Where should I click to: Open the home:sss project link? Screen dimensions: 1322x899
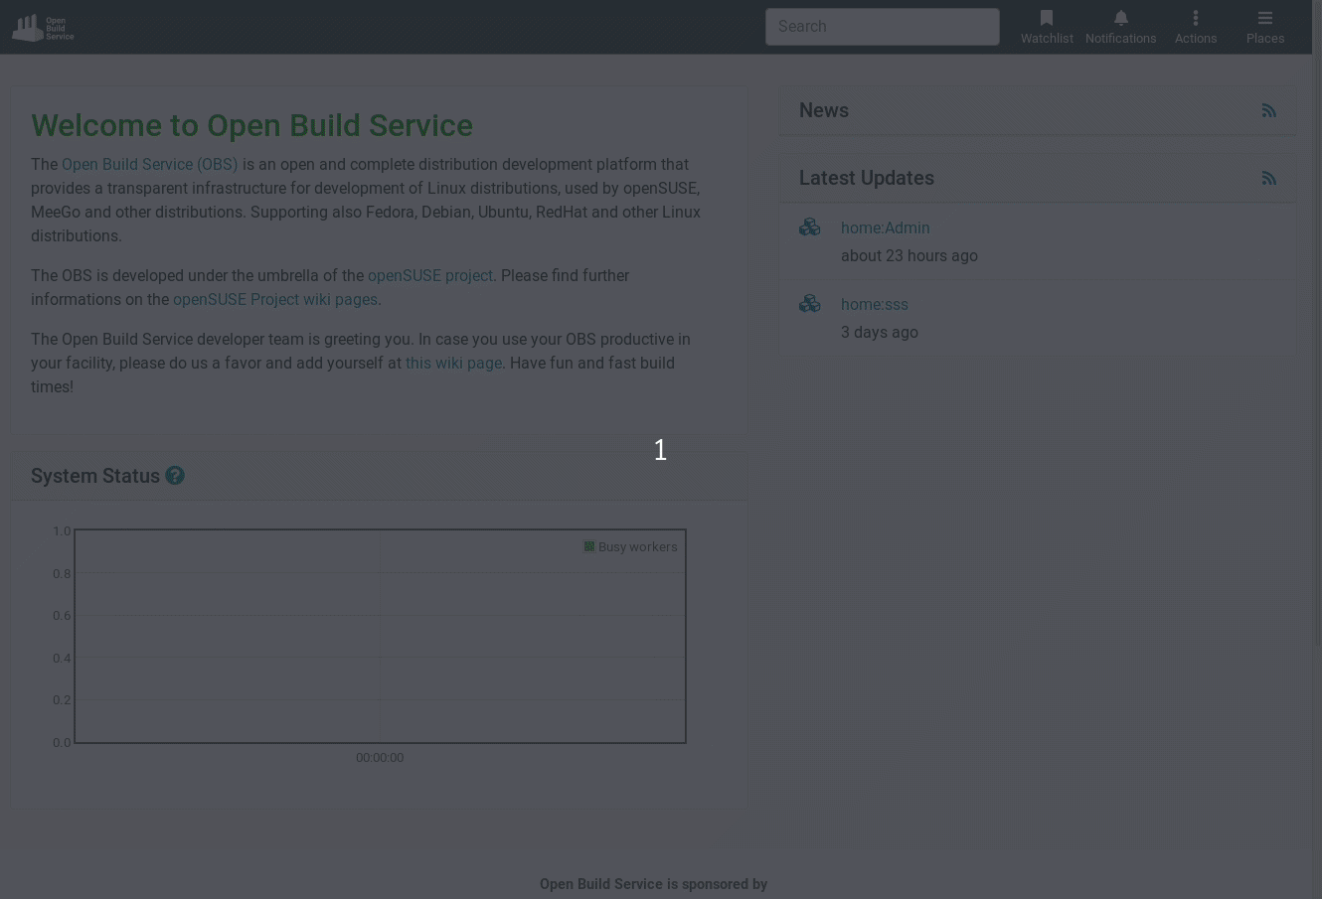pyautogui.click(x=874, y=305)
